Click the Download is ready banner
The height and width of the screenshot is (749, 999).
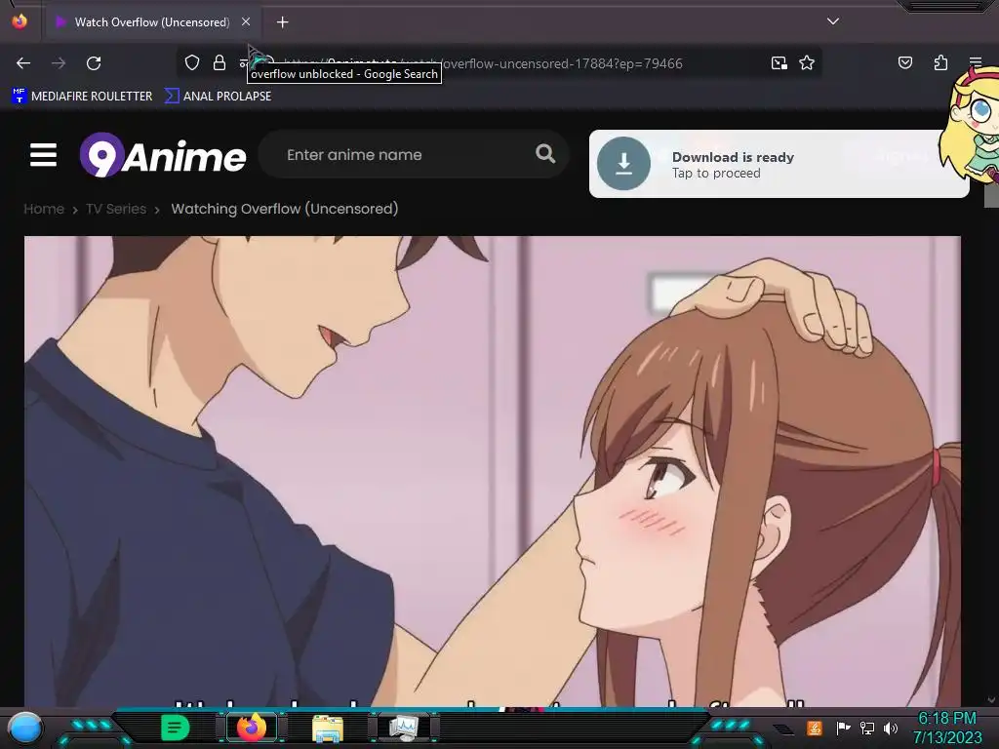click(779, 164)
